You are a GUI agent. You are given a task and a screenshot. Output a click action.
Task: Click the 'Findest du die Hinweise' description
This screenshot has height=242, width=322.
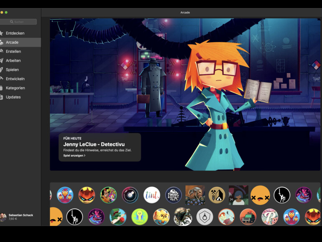click(97, 150)
